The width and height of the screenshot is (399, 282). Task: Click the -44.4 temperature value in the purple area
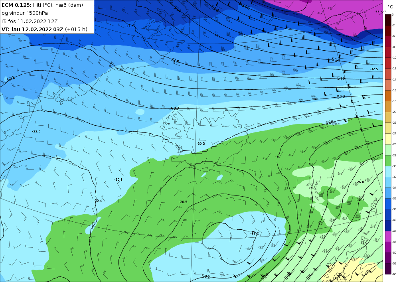click(379, 12)
